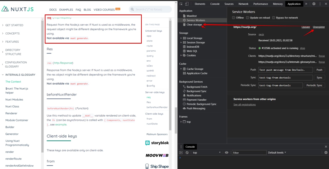Click the Periodic Sync button

click(314, 85)
